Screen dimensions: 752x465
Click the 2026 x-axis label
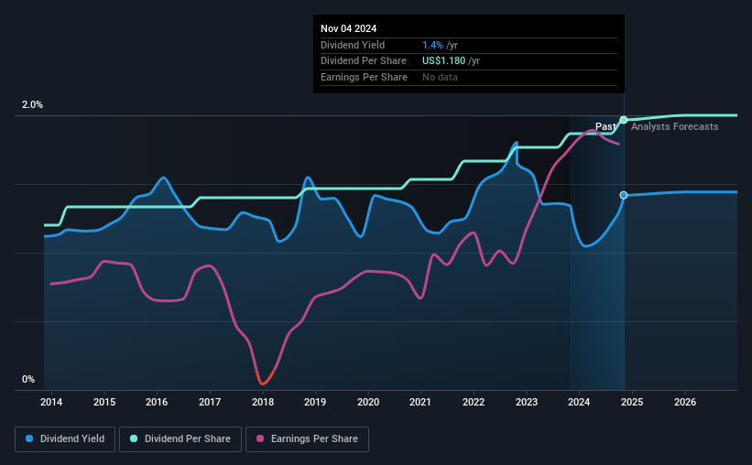point(685,402)
